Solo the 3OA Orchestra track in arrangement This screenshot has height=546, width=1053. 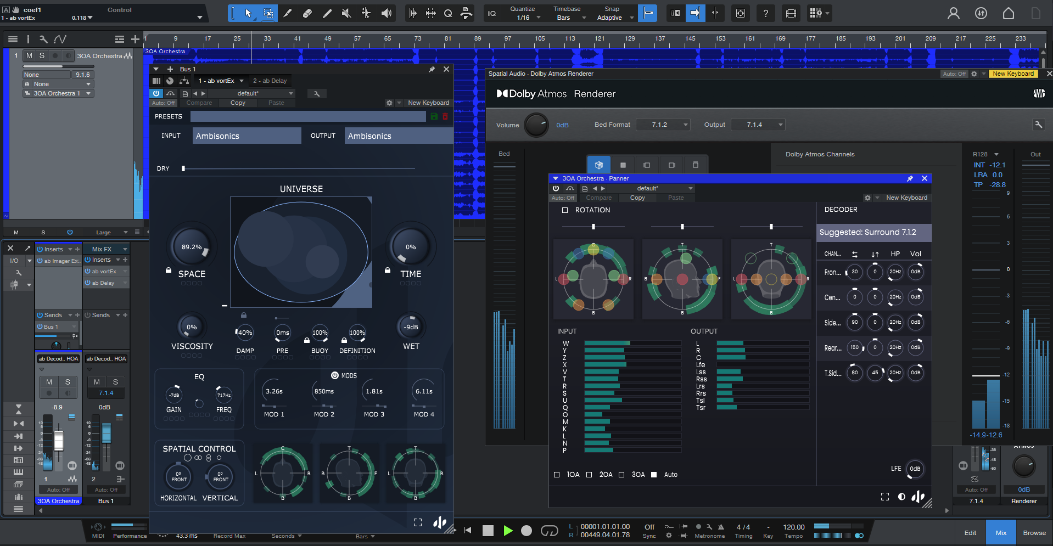pos(42,55)
